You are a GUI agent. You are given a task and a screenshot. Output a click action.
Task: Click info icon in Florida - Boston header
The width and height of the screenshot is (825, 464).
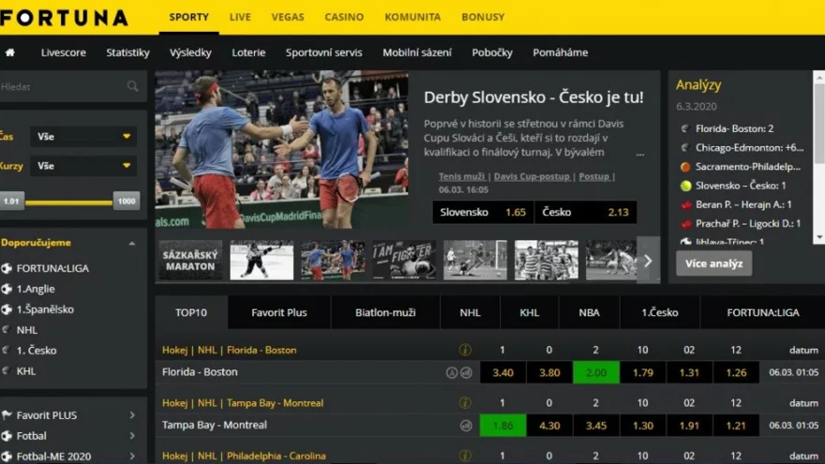pyautogui.click(x=465, y=350)
